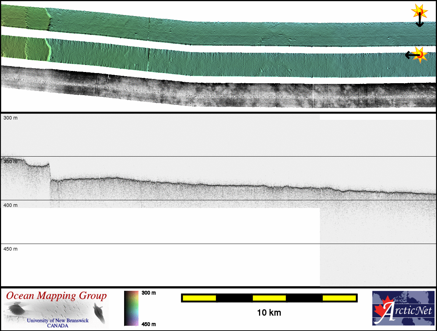The image size is (437, 331).
Task: Click University of New Brunswick text
Action: point(58,321)
